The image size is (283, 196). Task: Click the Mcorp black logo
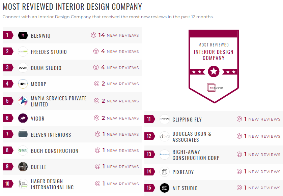[23, 84]
